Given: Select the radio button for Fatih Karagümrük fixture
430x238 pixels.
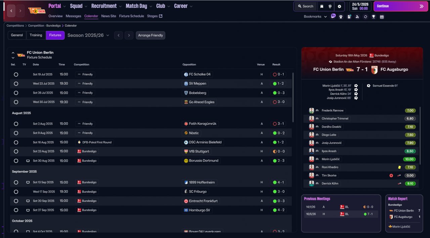Looking at the screenshot, I should [16, 124].
